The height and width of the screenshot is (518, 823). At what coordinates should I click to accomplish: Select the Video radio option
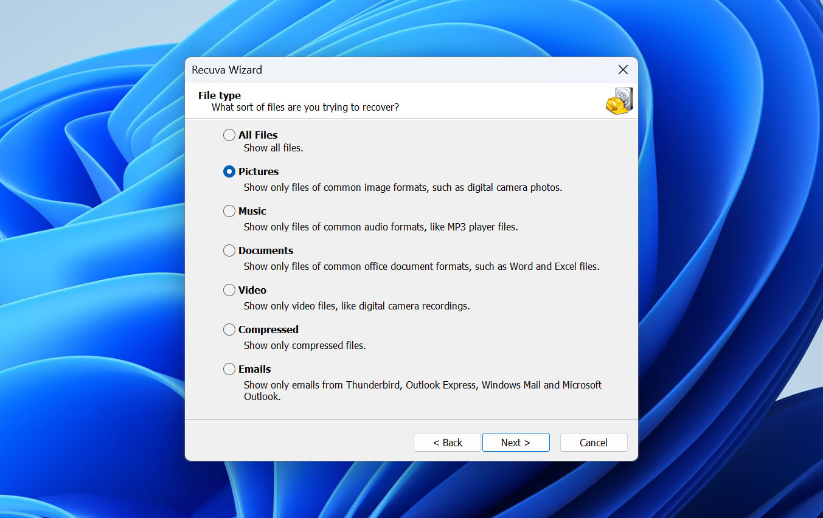229,290
